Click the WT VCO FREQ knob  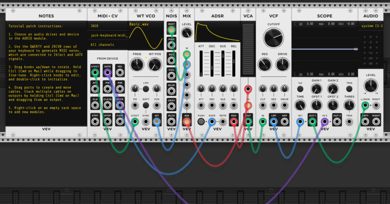click(137, 64)
